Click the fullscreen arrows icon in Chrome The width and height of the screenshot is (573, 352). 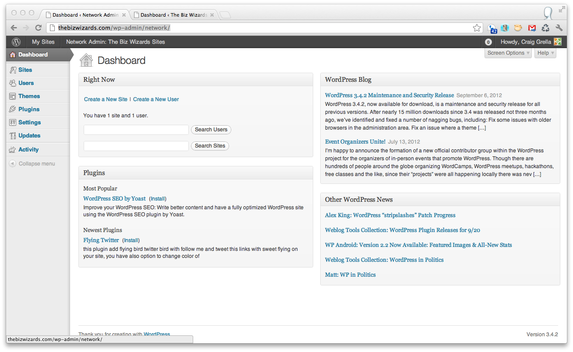pos(562,9)
